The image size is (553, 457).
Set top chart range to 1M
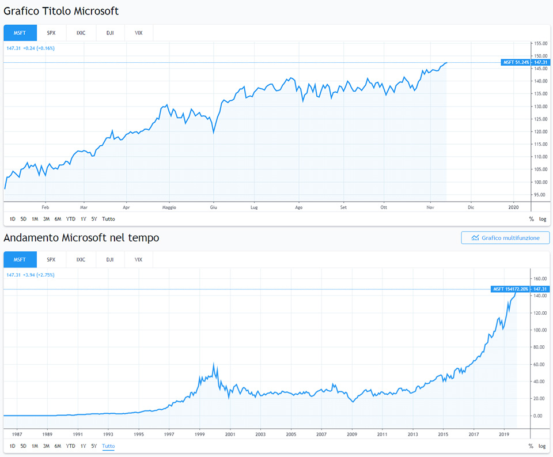(35, 219)
